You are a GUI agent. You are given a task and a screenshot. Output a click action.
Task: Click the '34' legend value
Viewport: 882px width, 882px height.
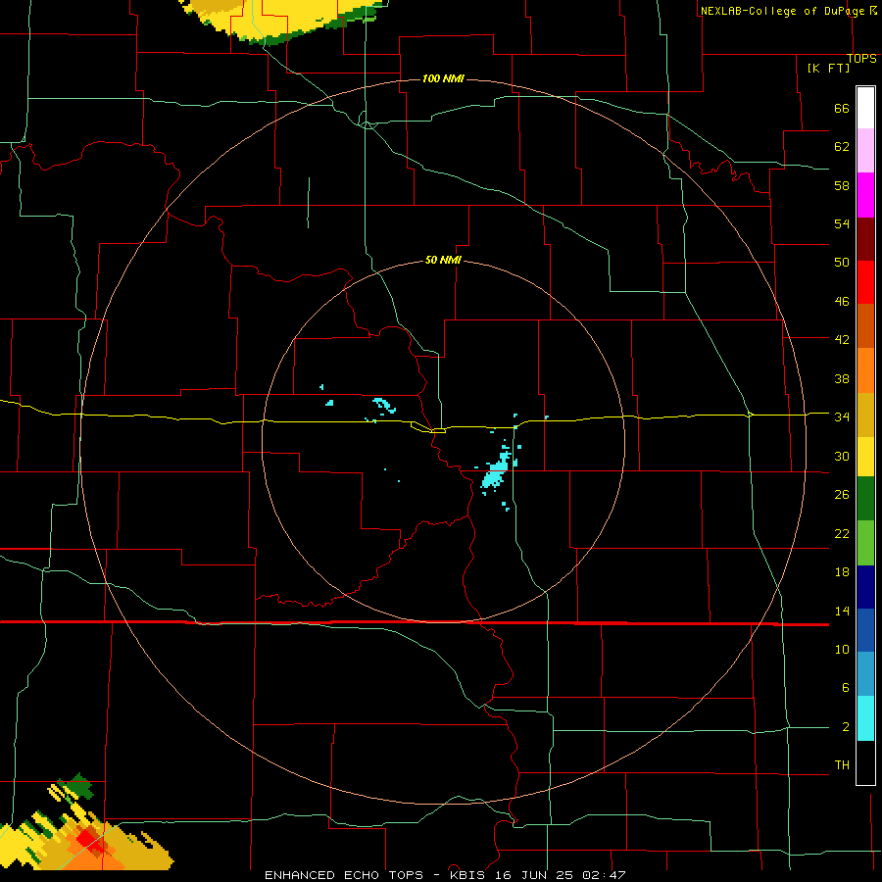[x=842, y=416]
